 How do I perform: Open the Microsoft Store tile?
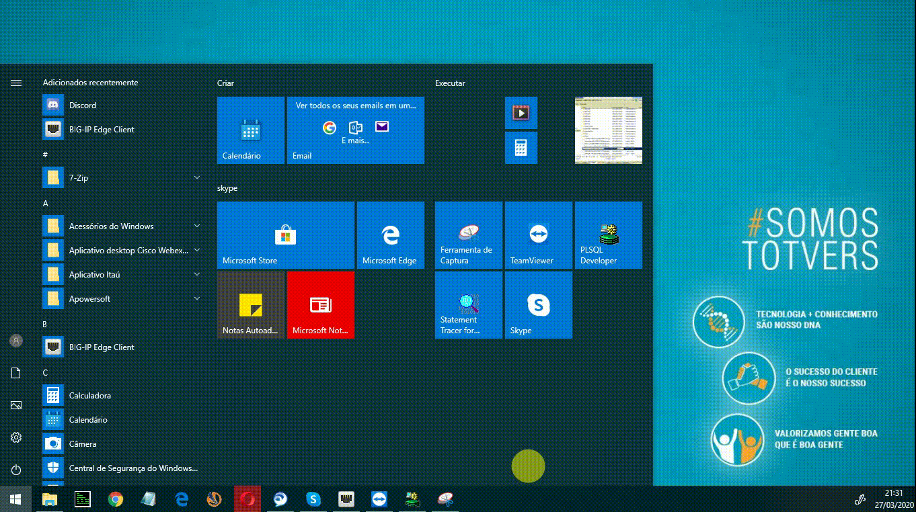point(286,235)
